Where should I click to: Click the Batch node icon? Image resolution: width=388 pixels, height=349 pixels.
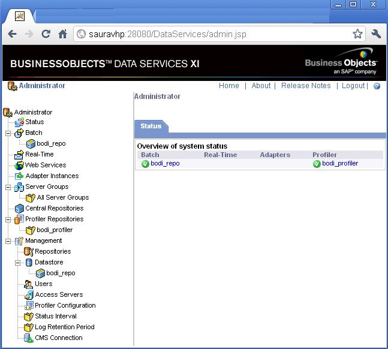19,133
